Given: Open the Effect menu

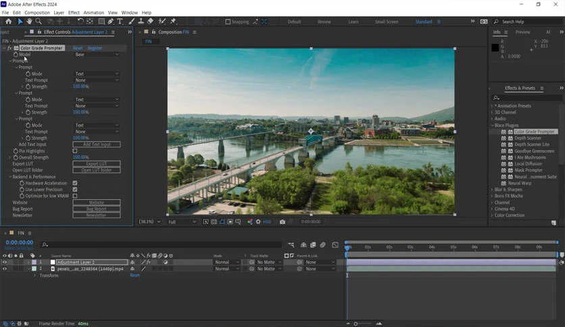Looking at the screenshot, I should point(74,13).
